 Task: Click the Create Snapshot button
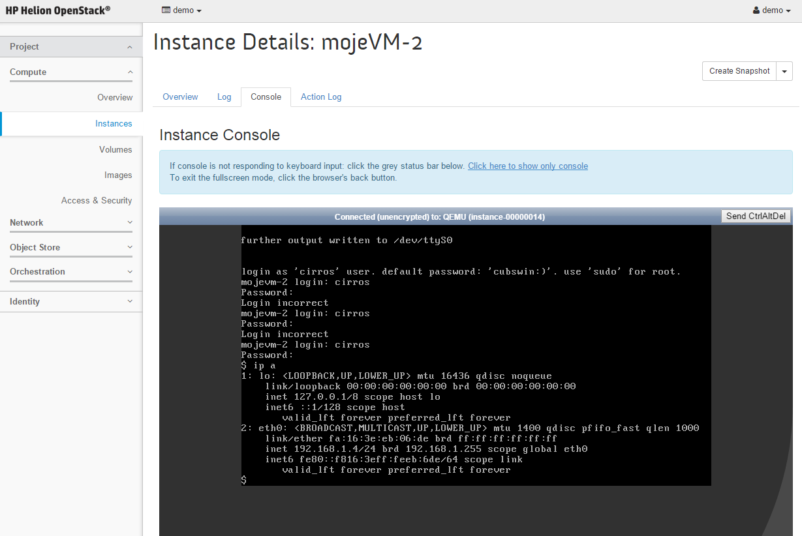click(x=739, y=71)
